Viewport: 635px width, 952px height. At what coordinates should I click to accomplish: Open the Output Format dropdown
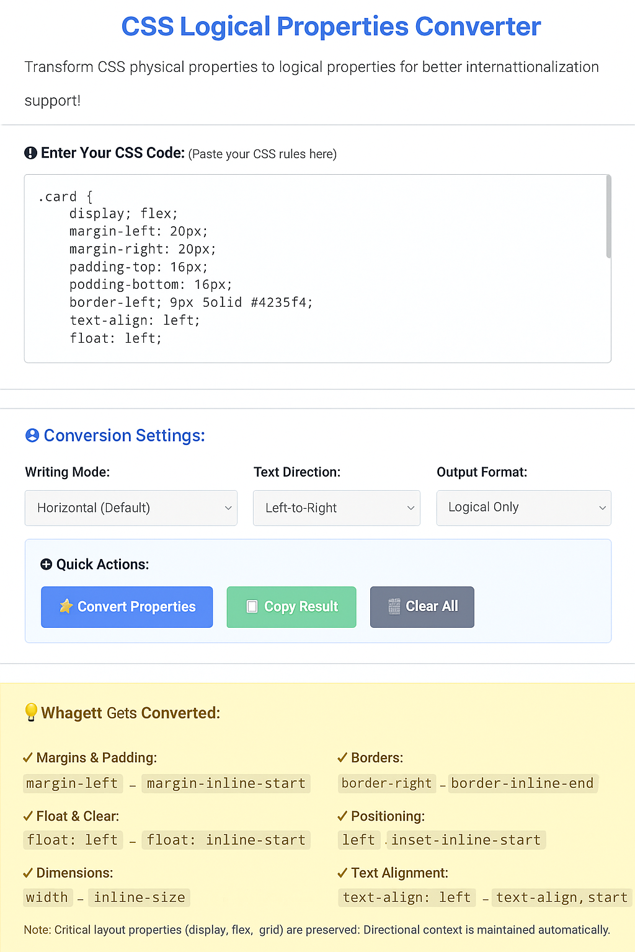tap(523, 508)
